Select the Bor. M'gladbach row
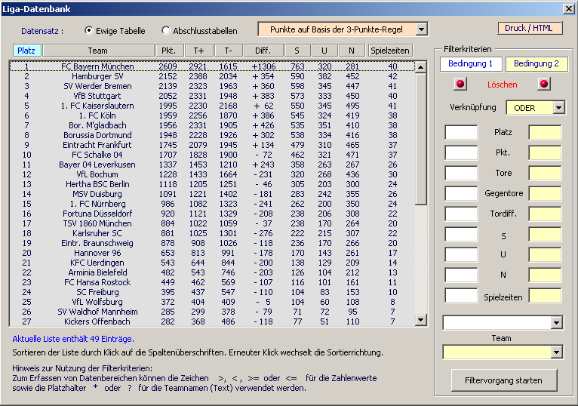The height and width of the screenshot is (406, 578). [x=212, y=125]
